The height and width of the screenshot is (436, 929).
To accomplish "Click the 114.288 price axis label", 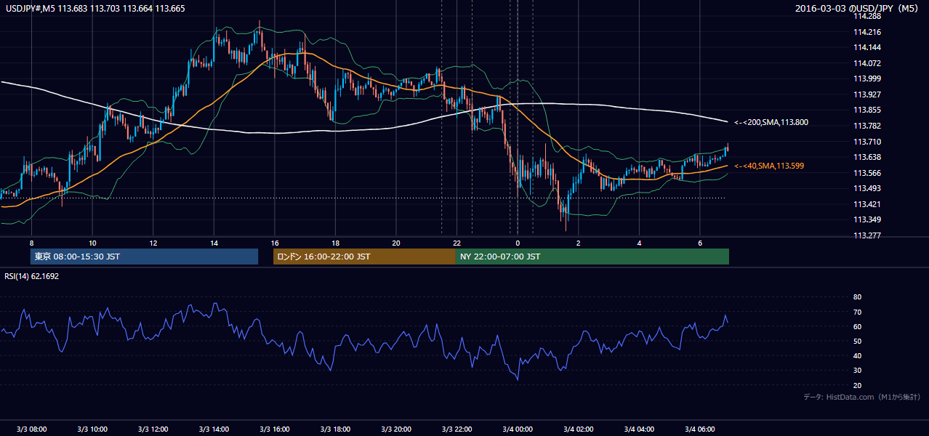I will tap(866, 16).
